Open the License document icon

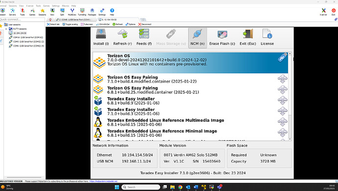[x=267, y=34]
